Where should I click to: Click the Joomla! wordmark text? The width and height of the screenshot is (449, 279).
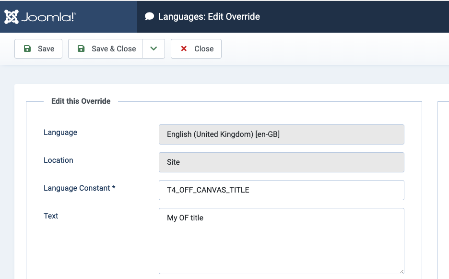click(x=48, y=17)
